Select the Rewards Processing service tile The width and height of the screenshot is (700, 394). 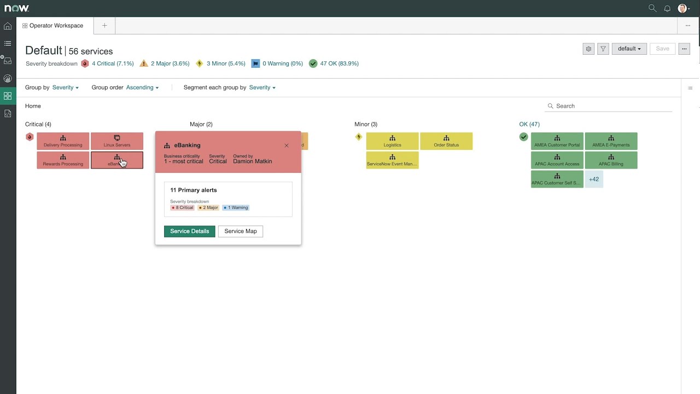[x=63, y=160]
